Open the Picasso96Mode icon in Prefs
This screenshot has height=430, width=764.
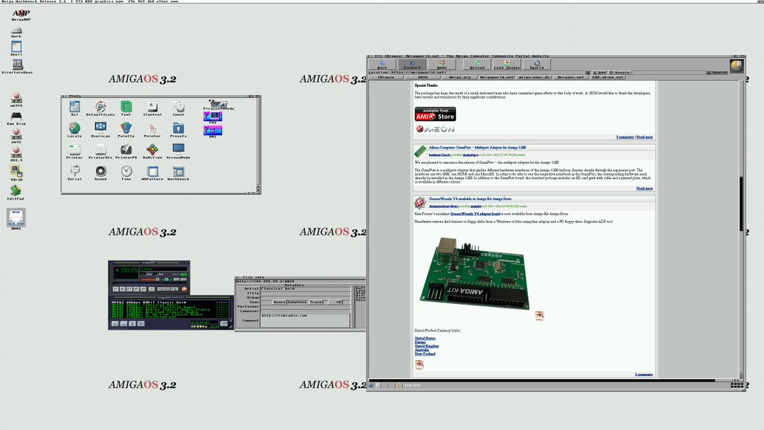coord(218,103)
